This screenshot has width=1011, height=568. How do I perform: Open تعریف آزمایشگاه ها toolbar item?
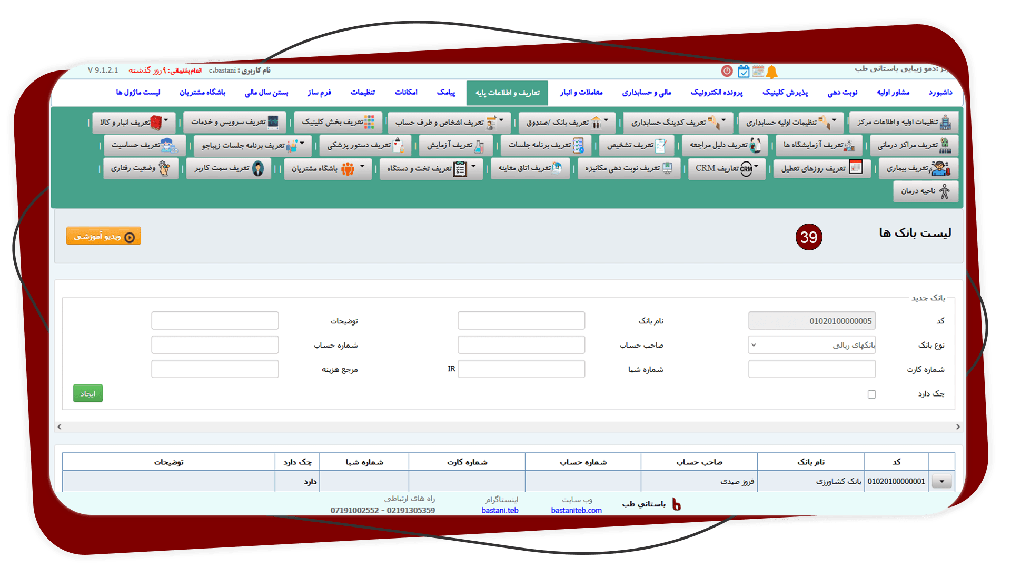click(819, 145)
